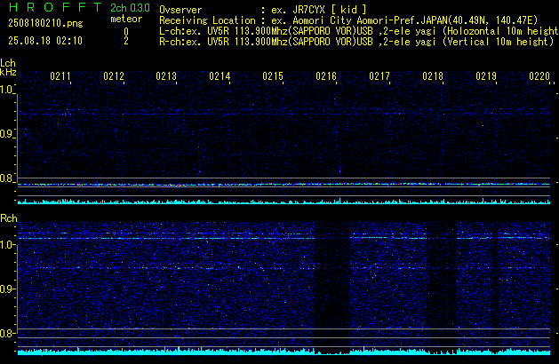Click the Lch channel label
559x364 pixels.
pos(8,63)
